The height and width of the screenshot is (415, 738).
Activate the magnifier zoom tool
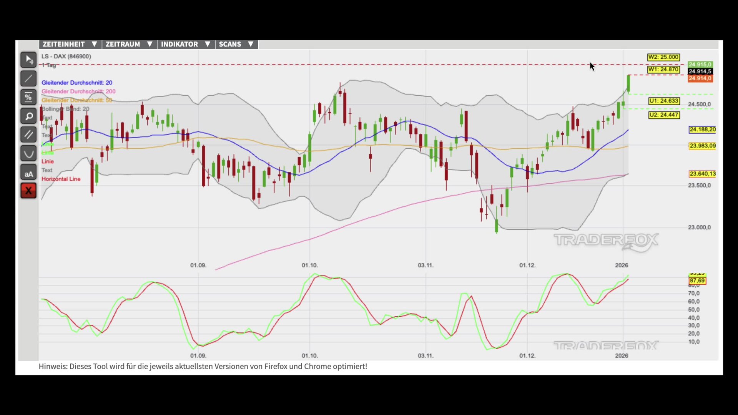pos(28,116)
